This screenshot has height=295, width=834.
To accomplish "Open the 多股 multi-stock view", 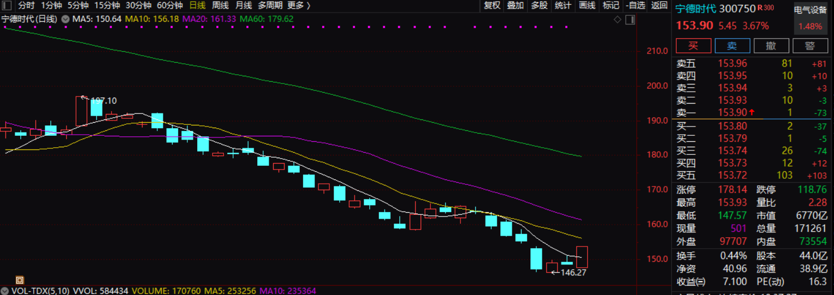I will click(539, 5).
